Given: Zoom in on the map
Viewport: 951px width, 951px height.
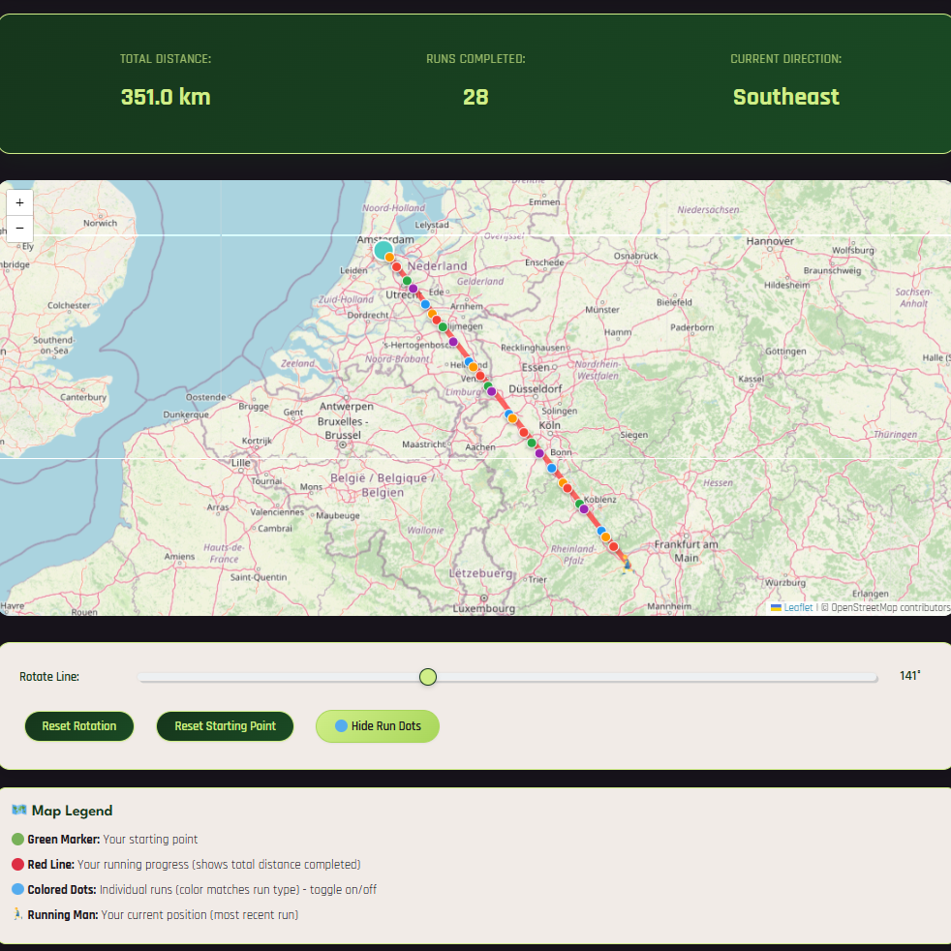Looking at the screenshot, I should click(x=19, y=203).
